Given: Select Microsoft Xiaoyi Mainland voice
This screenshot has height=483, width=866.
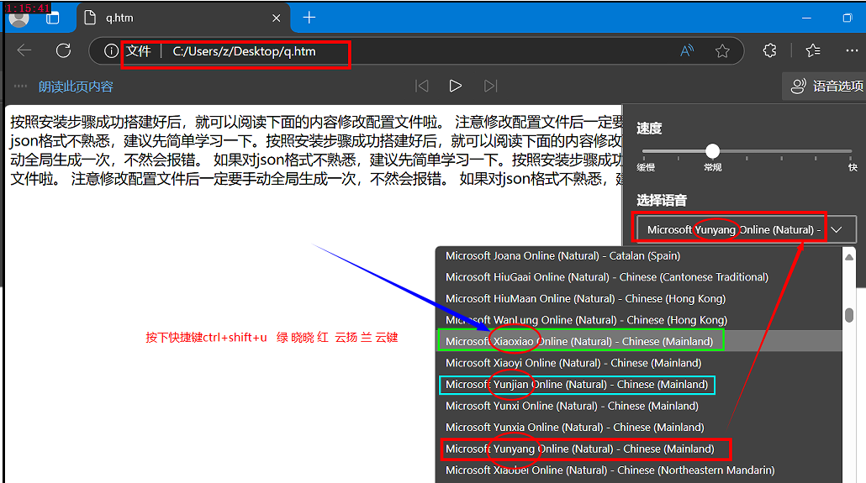Looking at the screenshot, I should [638, 363].
